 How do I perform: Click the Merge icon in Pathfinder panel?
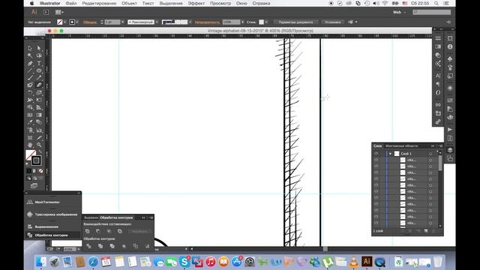tap(112, 246)
